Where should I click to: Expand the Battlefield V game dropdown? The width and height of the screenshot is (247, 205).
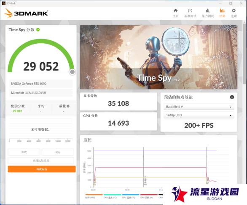coord(199,107)
